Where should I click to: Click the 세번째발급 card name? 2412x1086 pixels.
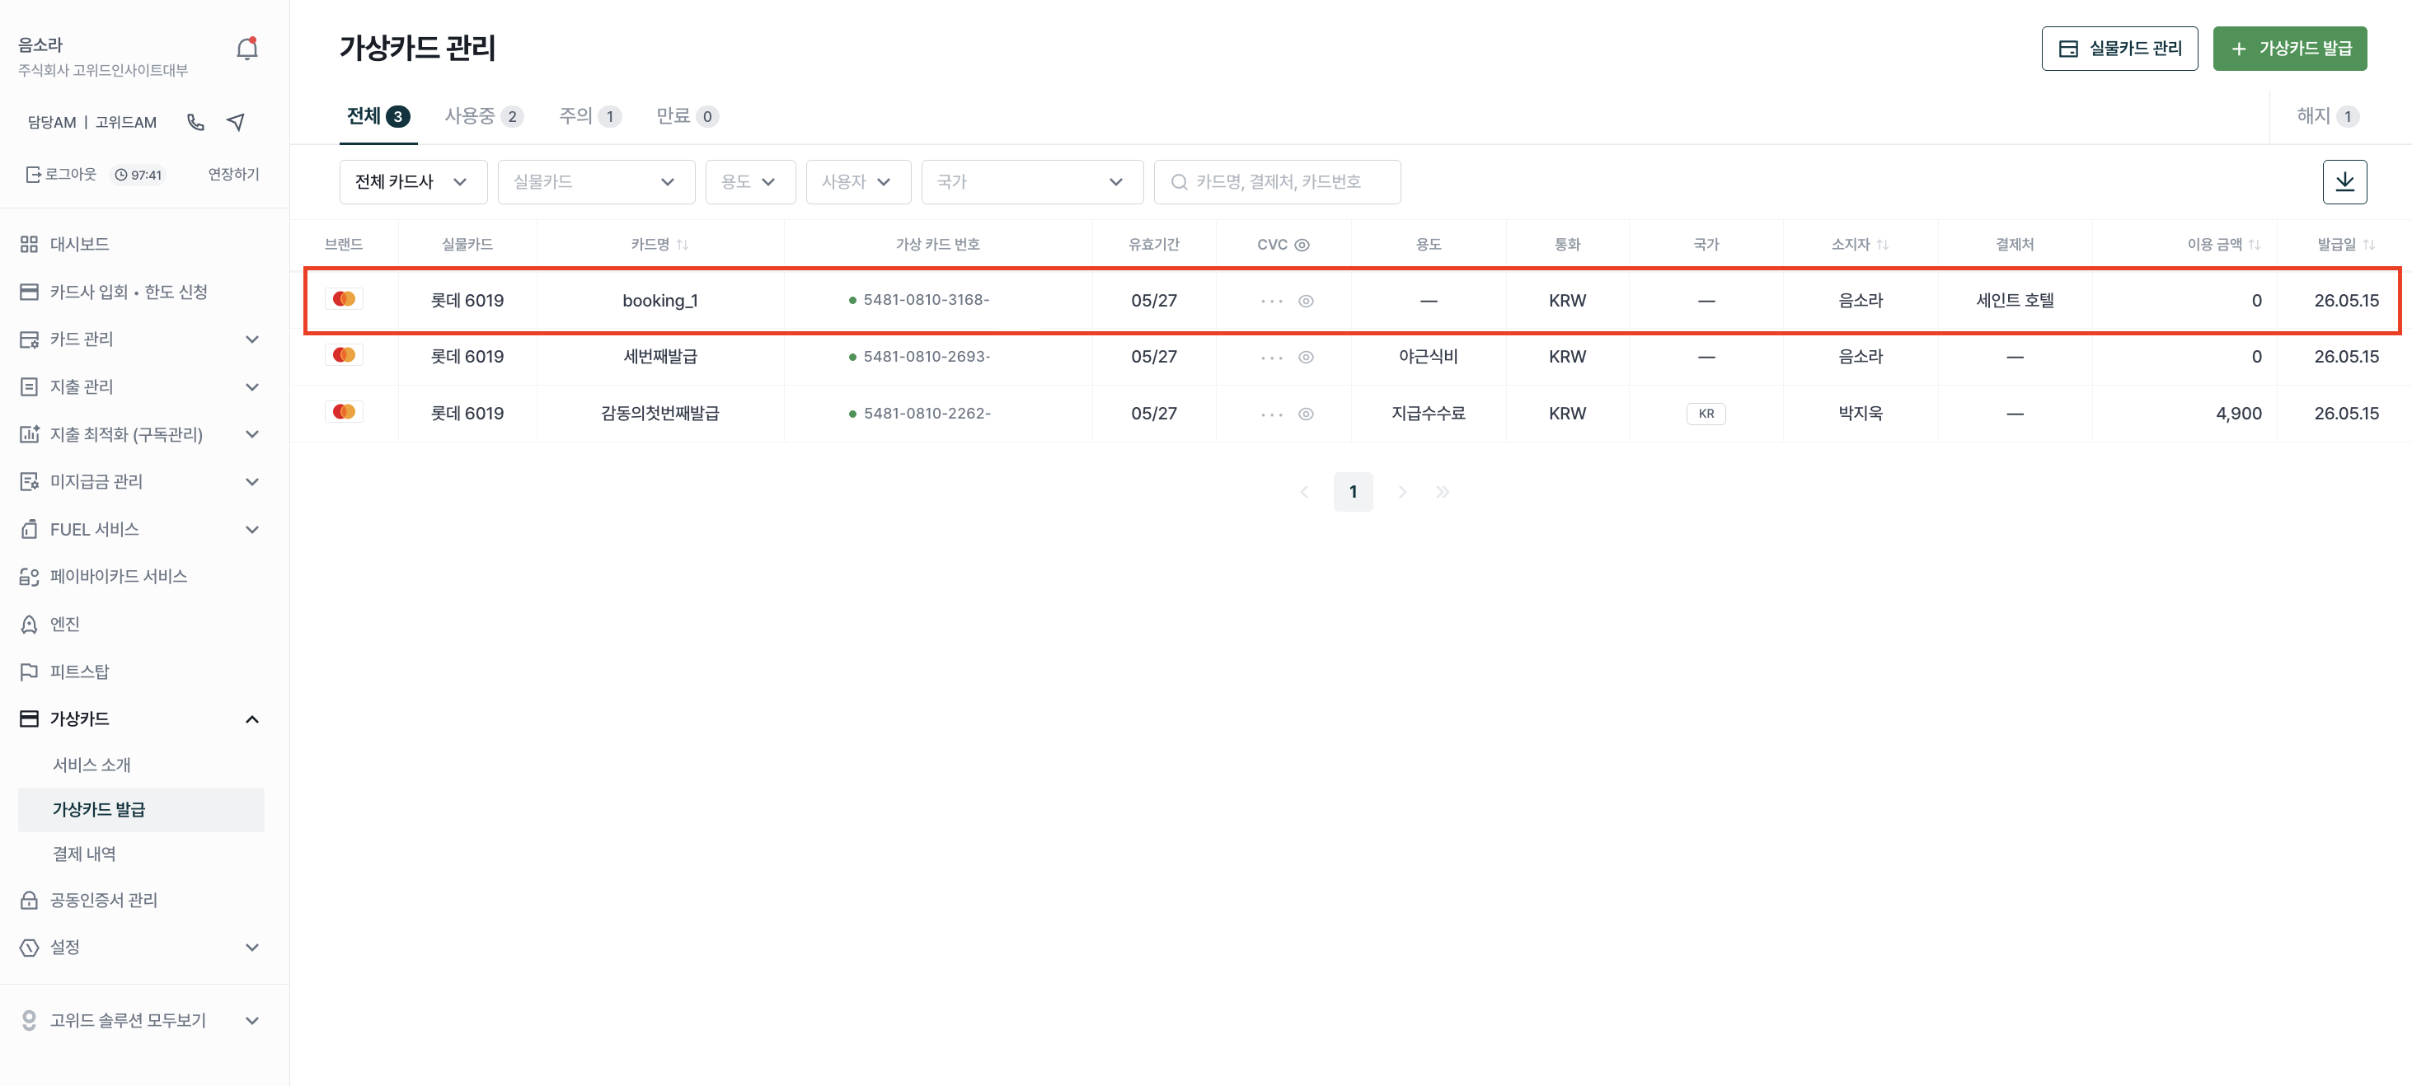(660, 357)
